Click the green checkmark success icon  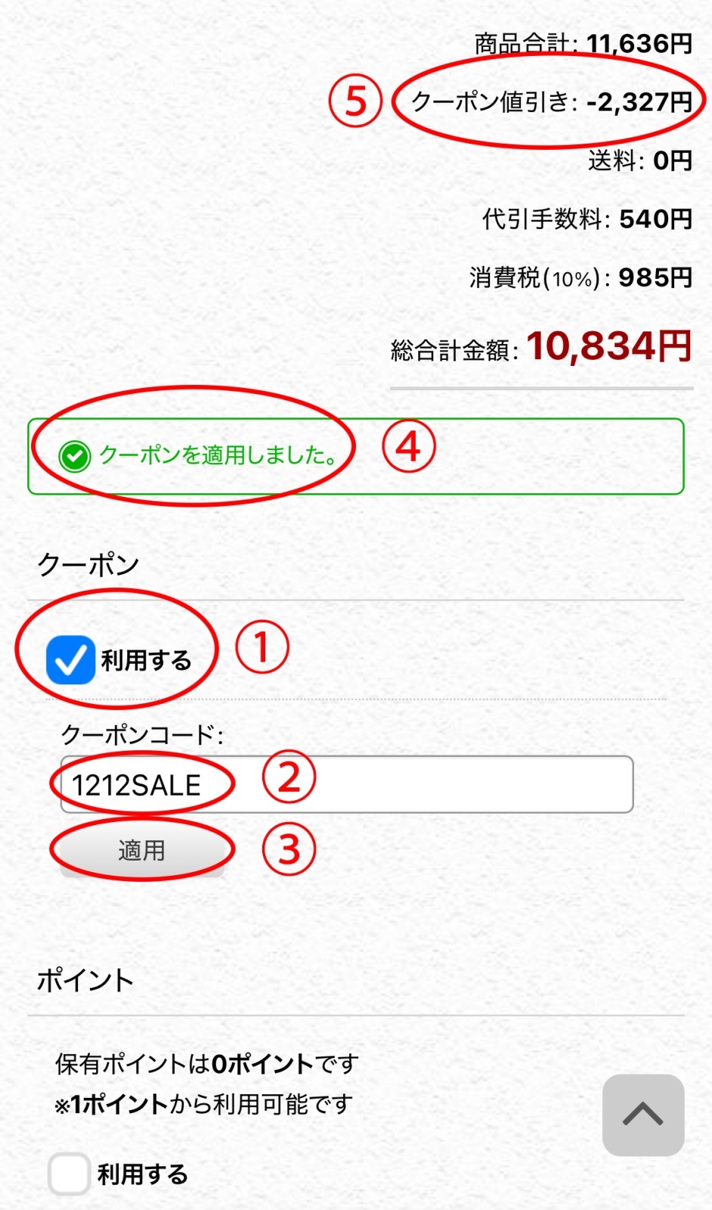pos(75,456)
